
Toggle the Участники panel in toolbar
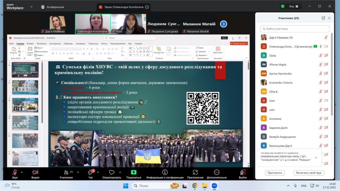click(66, 172)
